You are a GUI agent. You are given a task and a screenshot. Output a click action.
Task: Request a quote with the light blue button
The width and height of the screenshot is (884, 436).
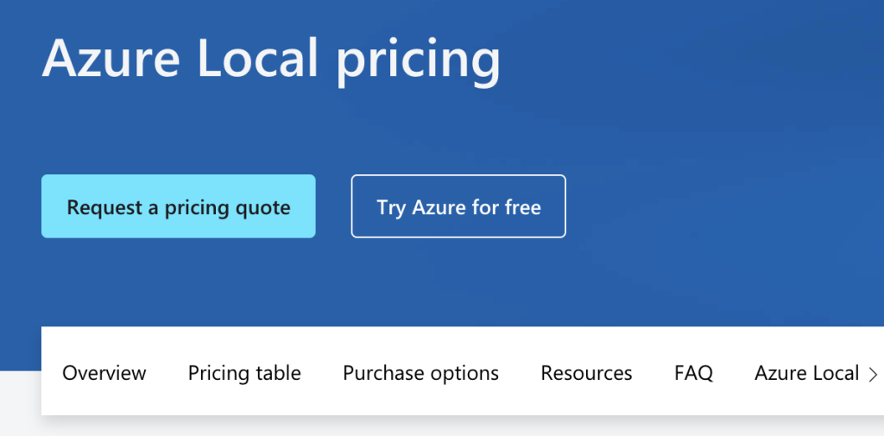pyautogui.click(x=178, y=207)
